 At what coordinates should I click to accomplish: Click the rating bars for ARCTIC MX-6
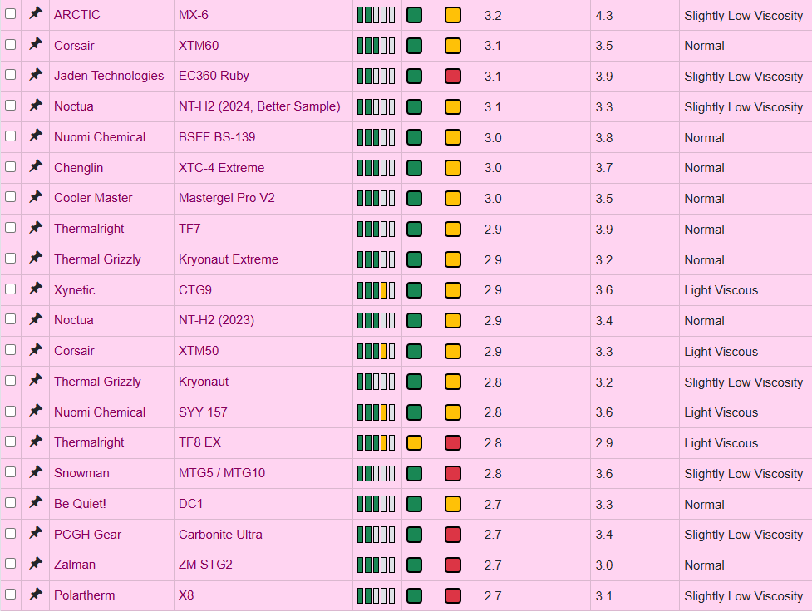click(376, 15)
